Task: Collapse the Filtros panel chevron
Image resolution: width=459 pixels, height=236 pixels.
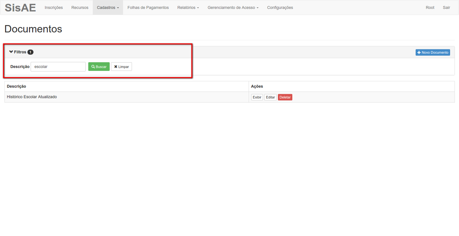Action: [11, 52]
